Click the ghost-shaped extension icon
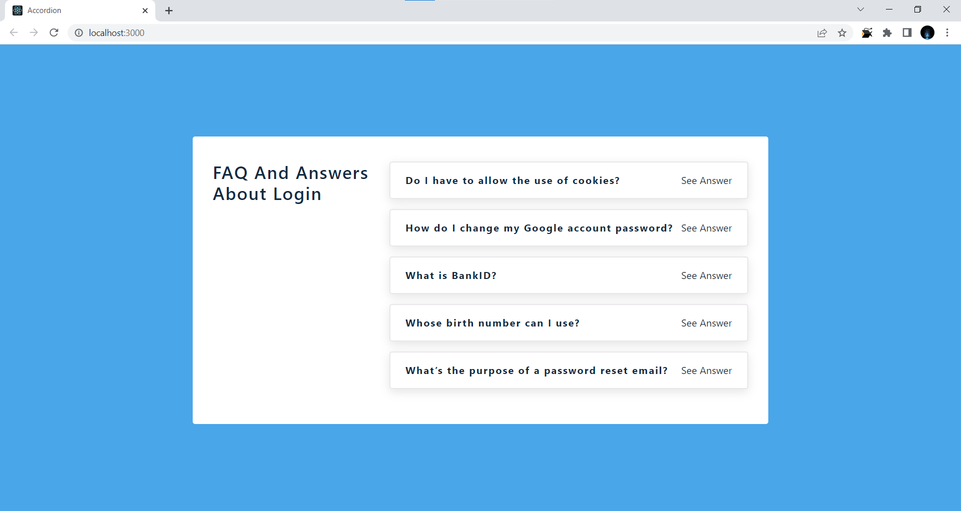The image size is (961, 511). [867, 32]
